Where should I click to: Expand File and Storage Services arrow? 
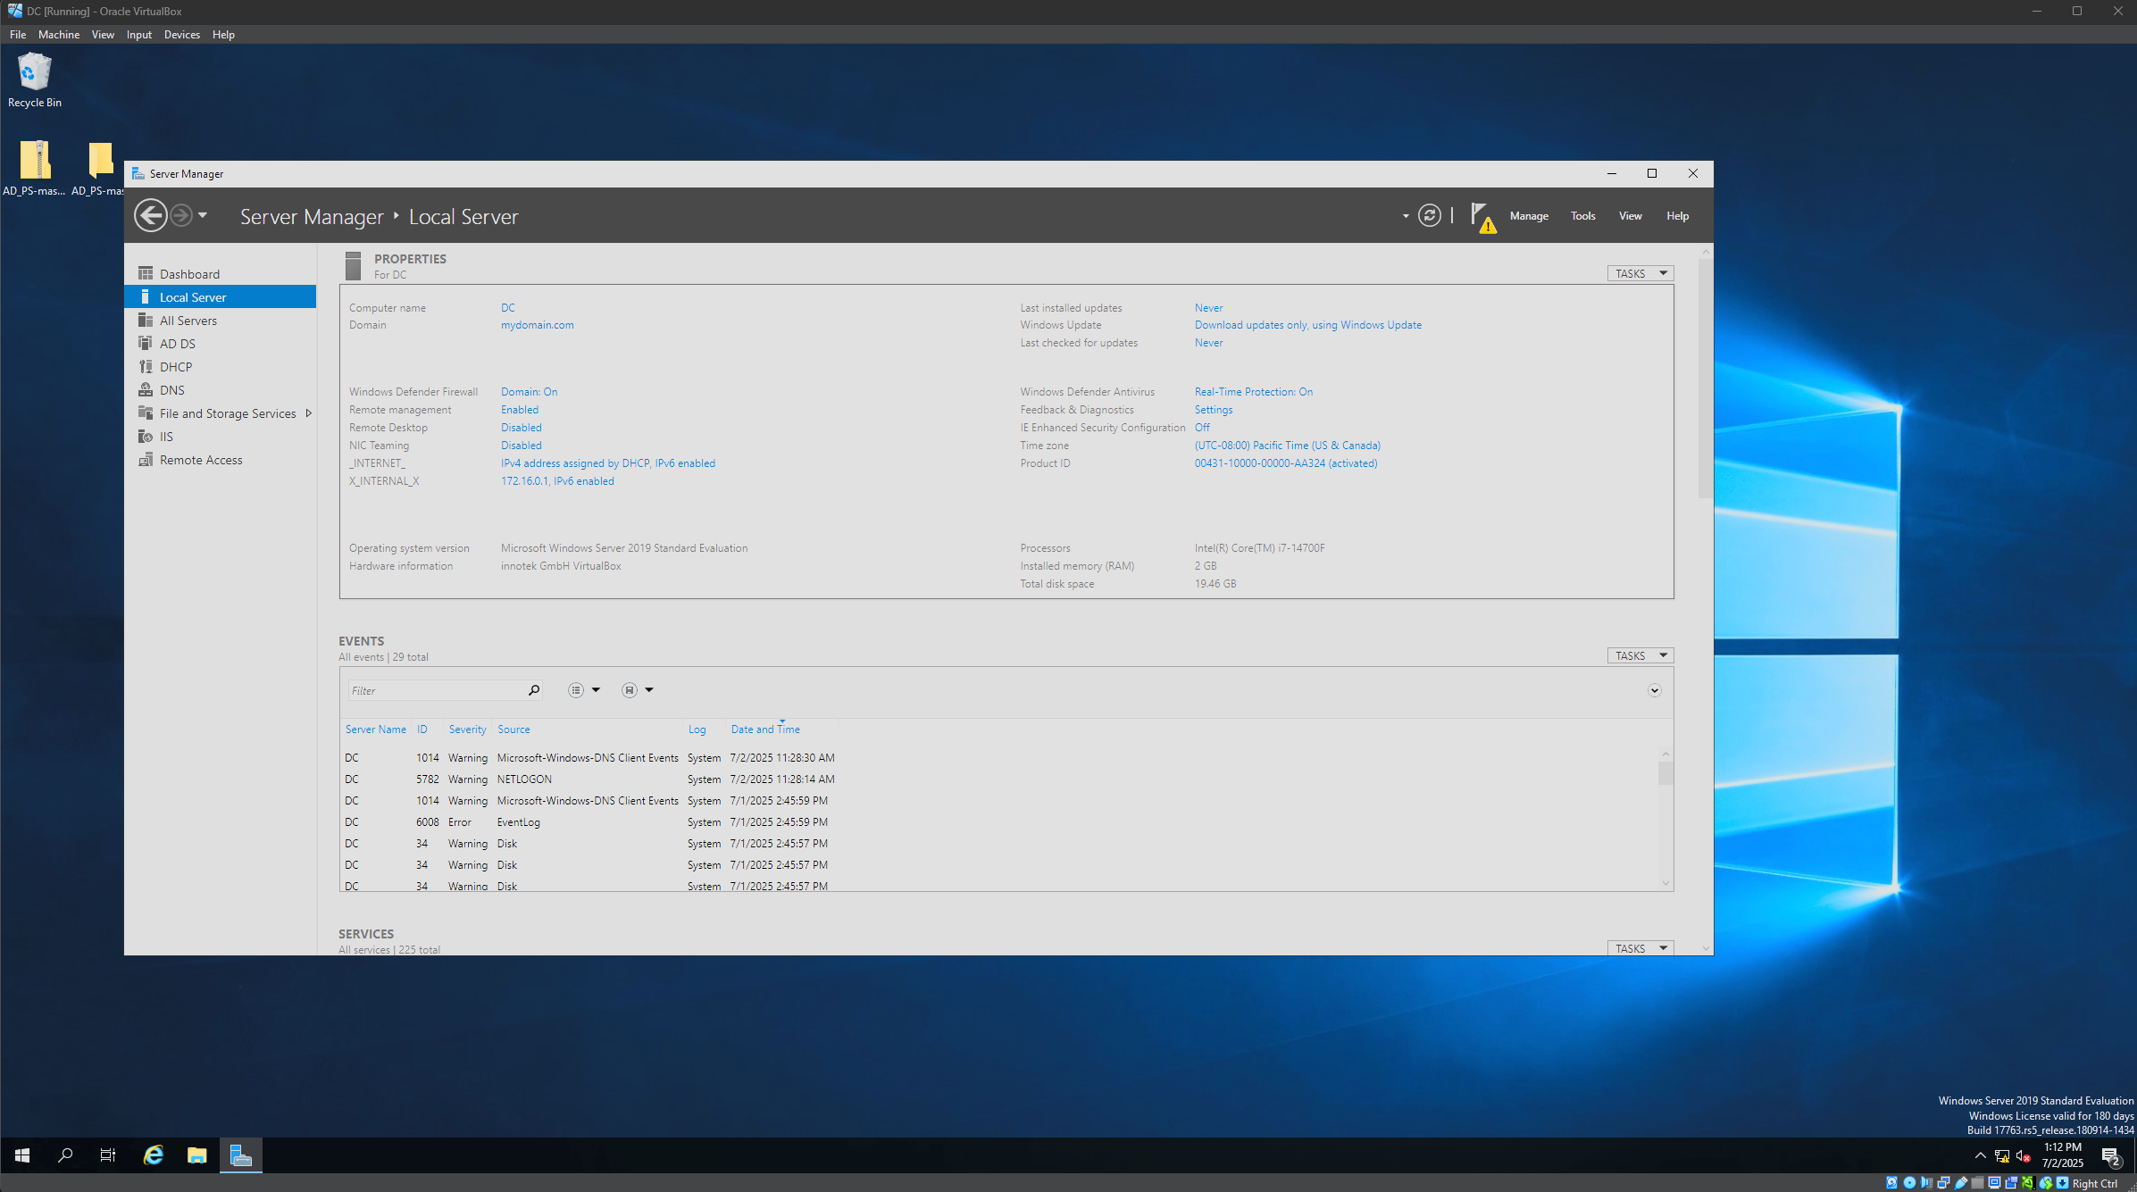point(308,413)
